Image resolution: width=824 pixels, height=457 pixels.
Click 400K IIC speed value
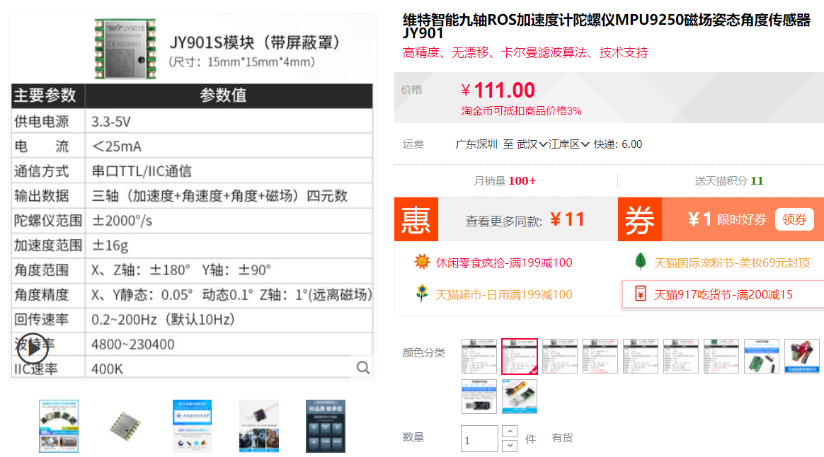107,369
